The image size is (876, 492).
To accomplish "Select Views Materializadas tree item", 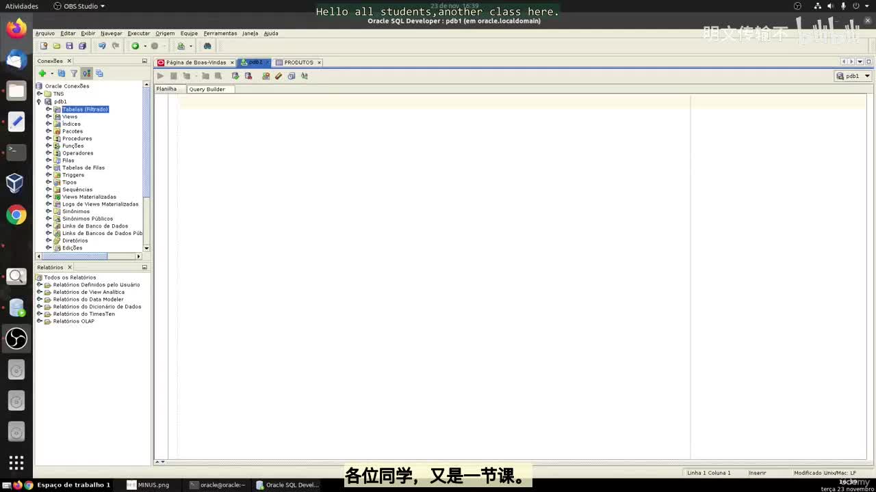I will tap(89, 197).
